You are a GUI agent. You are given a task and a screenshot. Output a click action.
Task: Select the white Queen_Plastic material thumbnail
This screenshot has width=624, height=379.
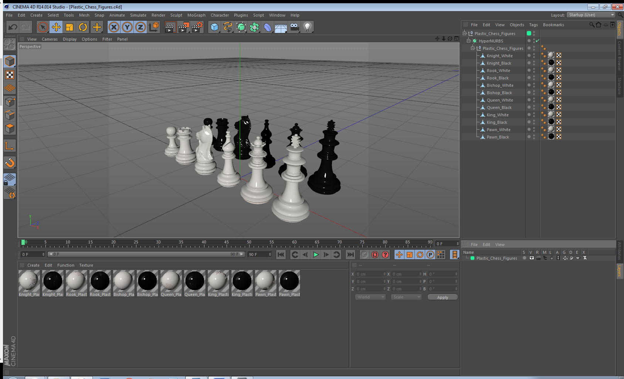tap(171, 283)
